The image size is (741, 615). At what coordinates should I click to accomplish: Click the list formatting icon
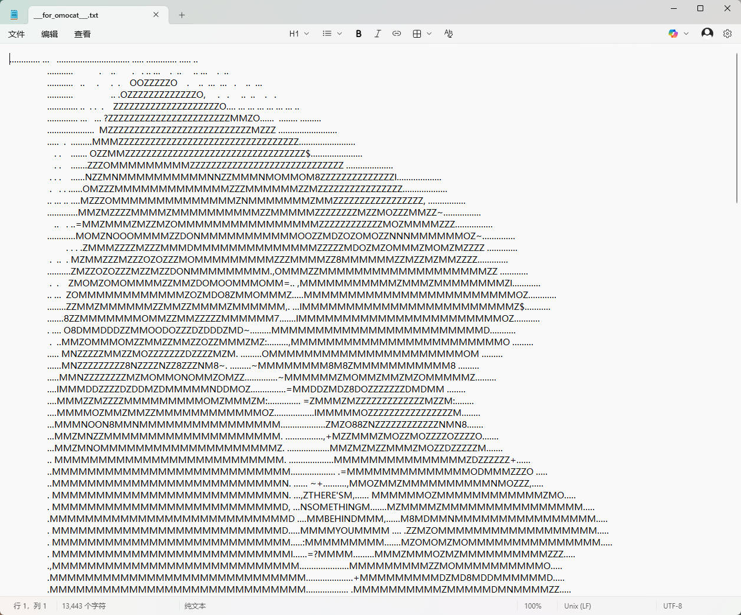[x=327, y=34]
